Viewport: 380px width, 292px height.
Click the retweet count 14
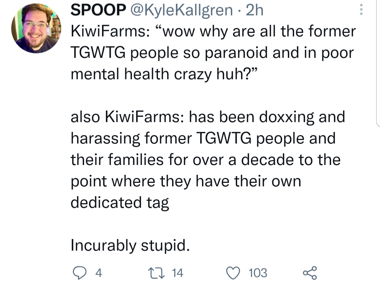[x=177, y=273]
